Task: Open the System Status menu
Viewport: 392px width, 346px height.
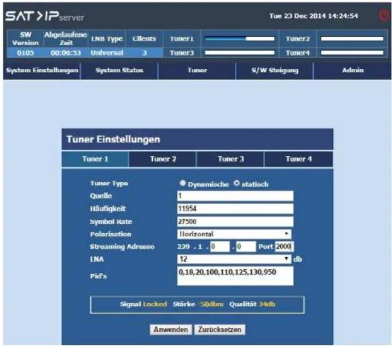Action: (120, 71)
